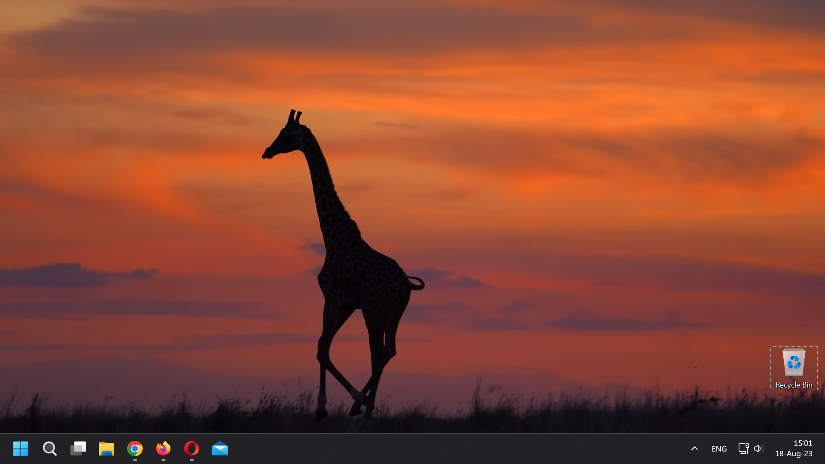Open ENG input language switcher
The width and height of the screenshot is (825, 464).
[719, 449]
